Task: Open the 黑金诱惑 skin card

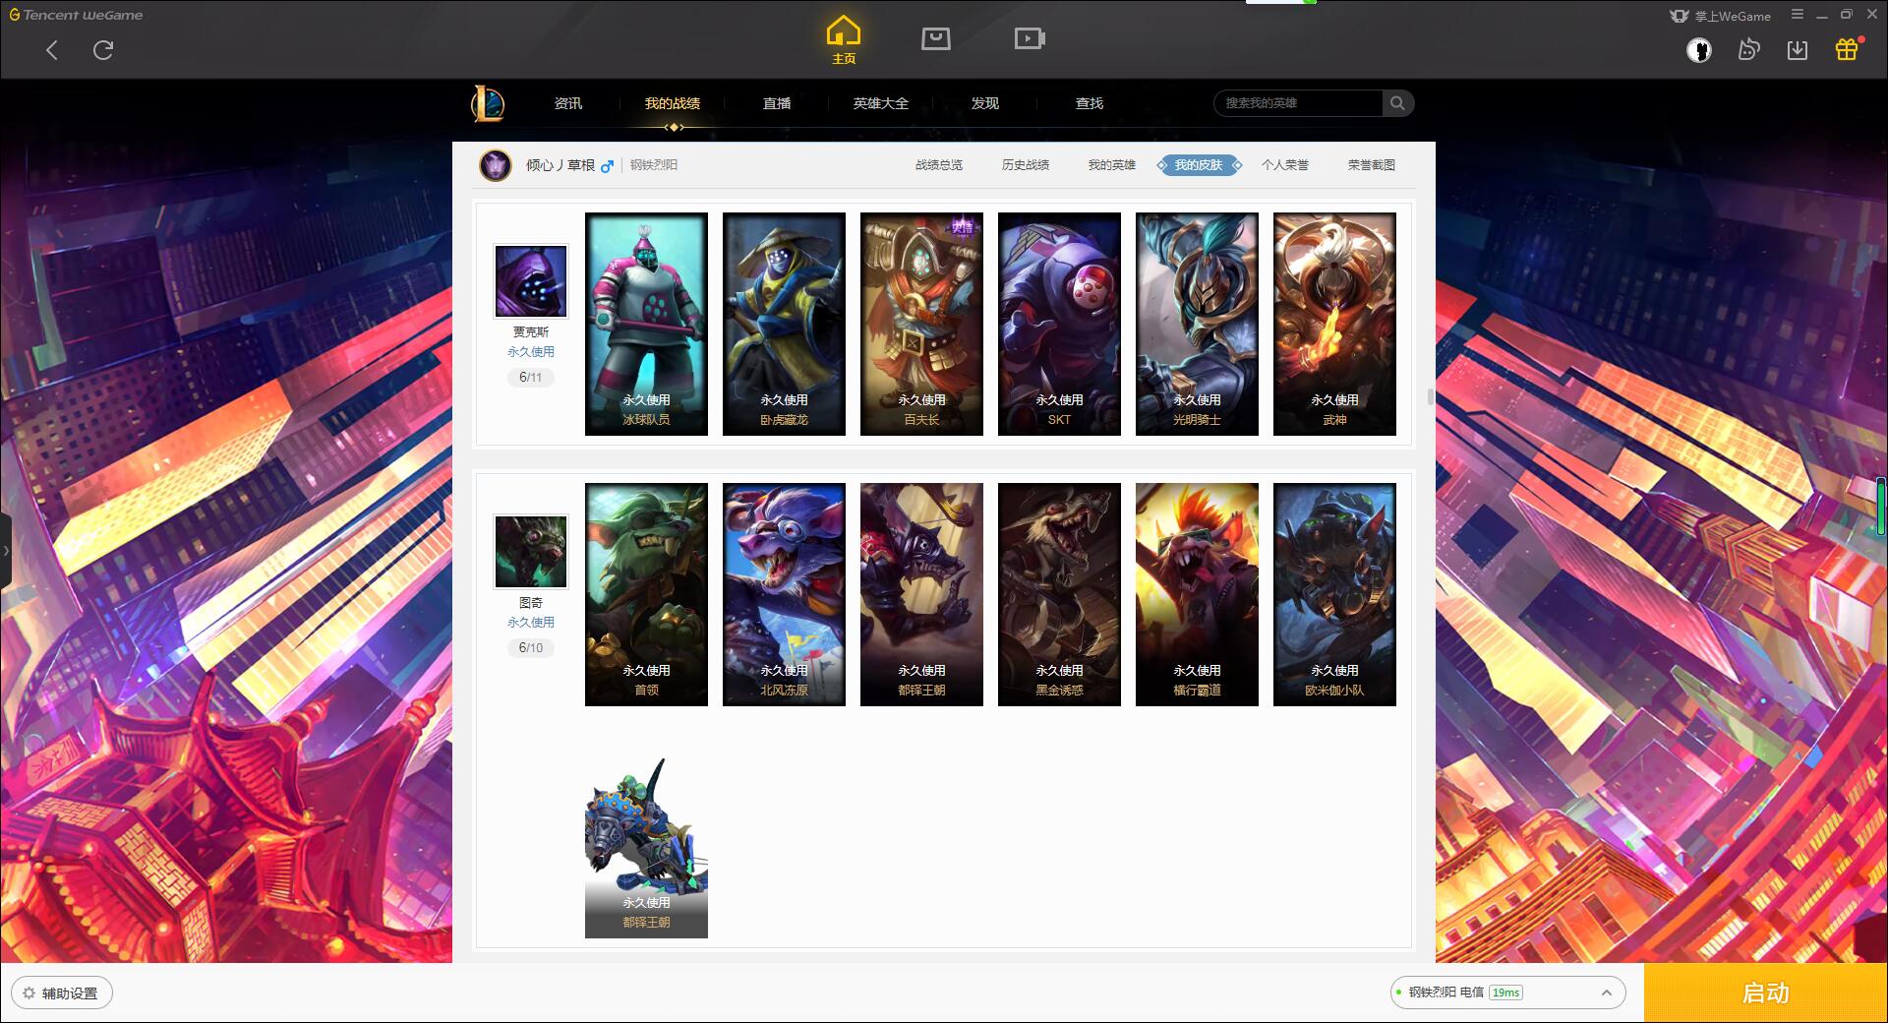Action: 1059,594
